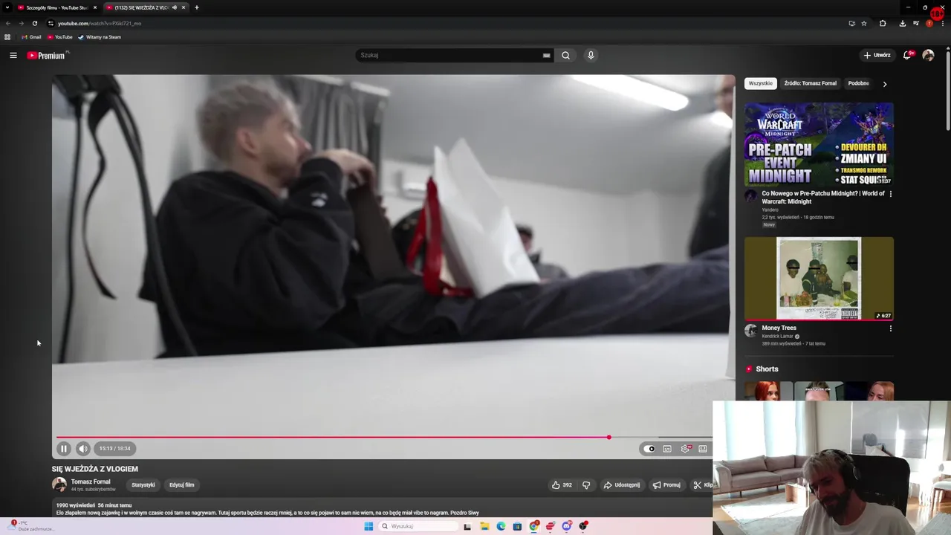The width and height of the screenshot is (951, 535).
Task: Close the SIĘ WJEŻDŻA Z VLOGIEM browser tab
Action: point(184,7)
